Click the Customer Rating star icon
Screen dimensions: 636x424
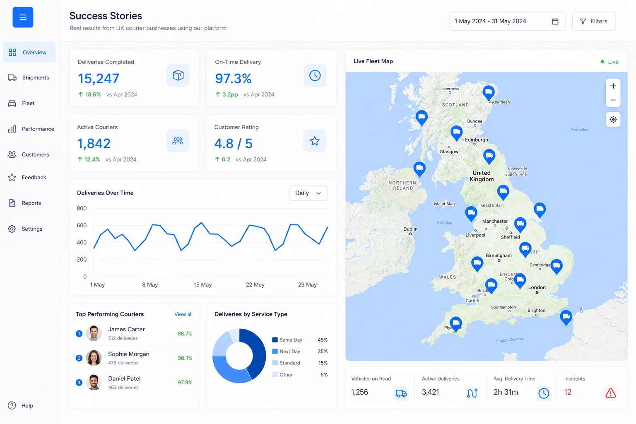315,141
